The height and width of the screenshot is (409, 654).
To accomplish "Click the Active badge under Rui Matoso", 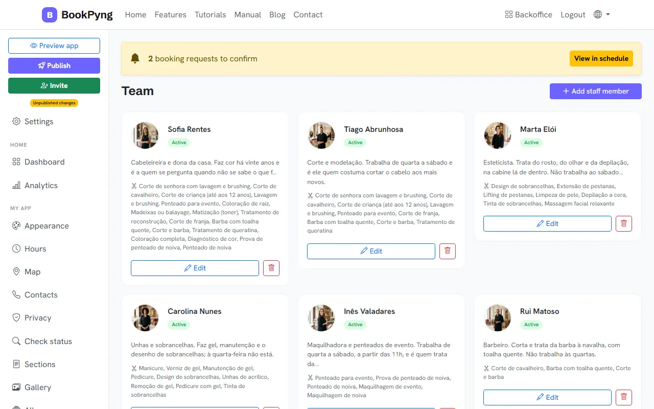I will click(x=531, y=325).
